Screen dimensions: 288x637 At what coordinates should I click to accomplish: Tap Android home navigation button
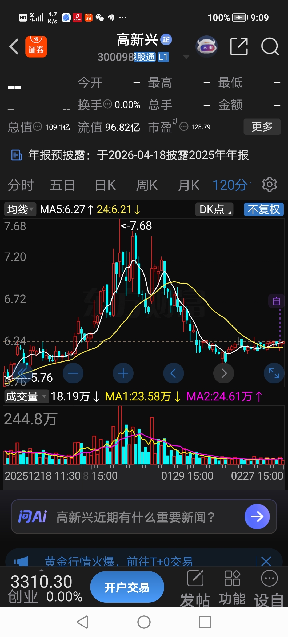tap(144, 622)
